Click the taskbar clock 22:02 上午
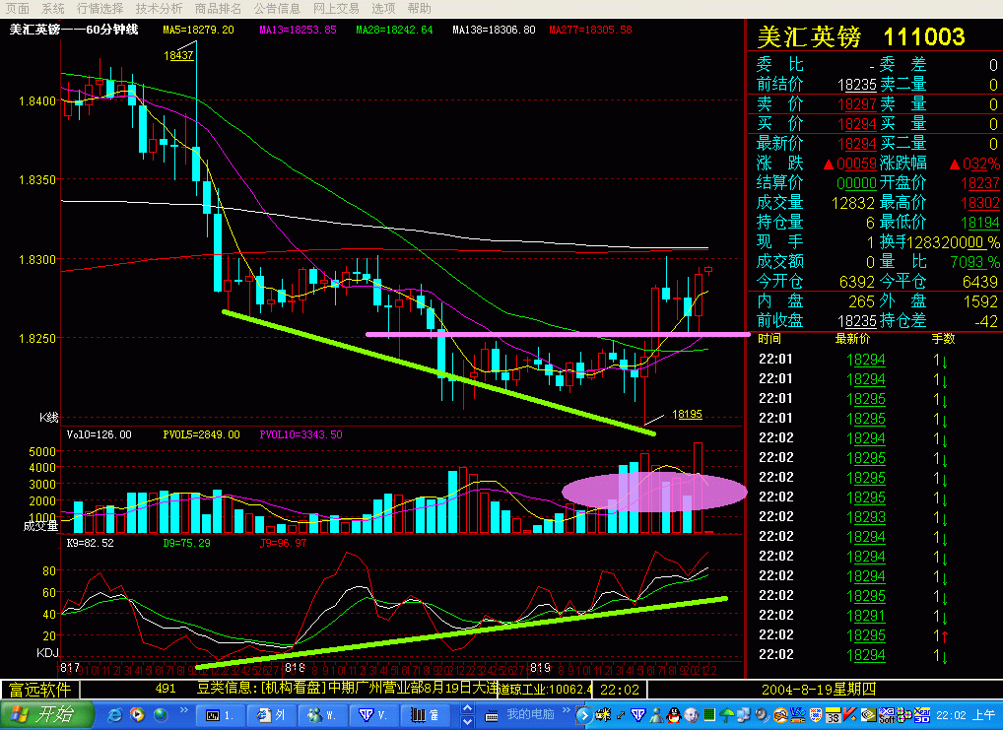 pos(966,715)
